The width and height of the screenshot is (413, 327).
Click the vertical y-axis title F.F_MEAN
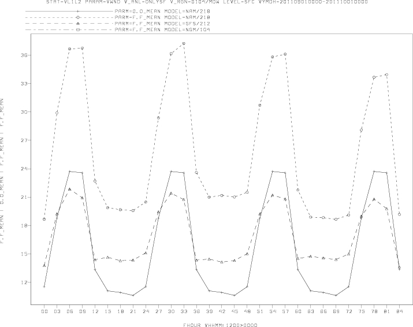(2, 171)
